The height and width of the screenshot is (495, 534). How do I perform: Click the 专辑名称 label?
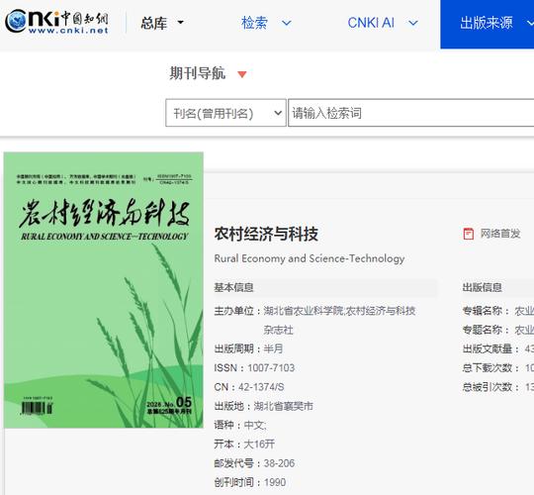(x=486, y=311)
